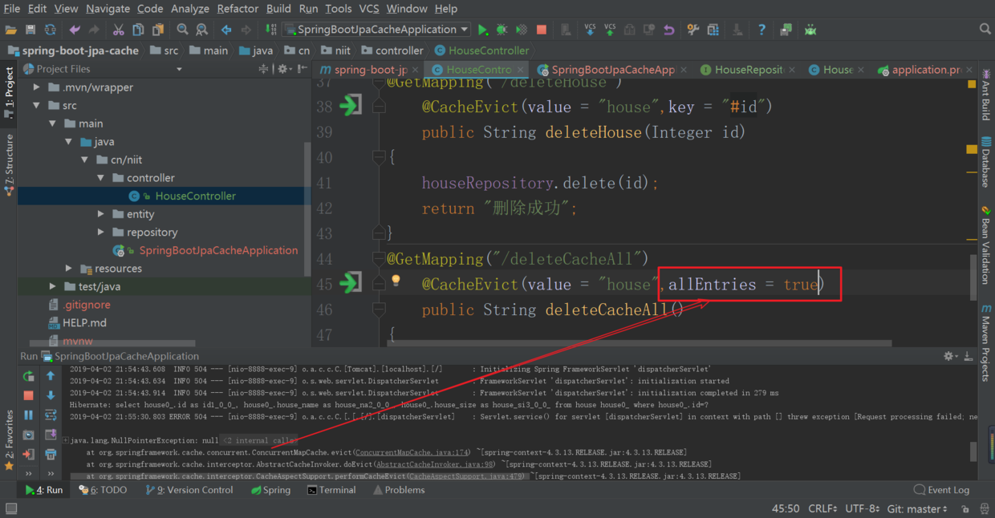Cut selection with the scissors icon
The image size is (995, 518).
pyautogui.click(x=118, y=30)
